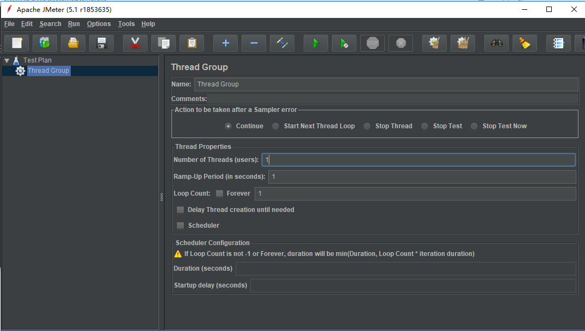Click the Open file folder icon

coord(73,43)
